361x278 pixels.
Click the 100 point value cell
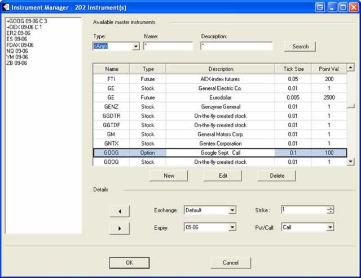329,153
